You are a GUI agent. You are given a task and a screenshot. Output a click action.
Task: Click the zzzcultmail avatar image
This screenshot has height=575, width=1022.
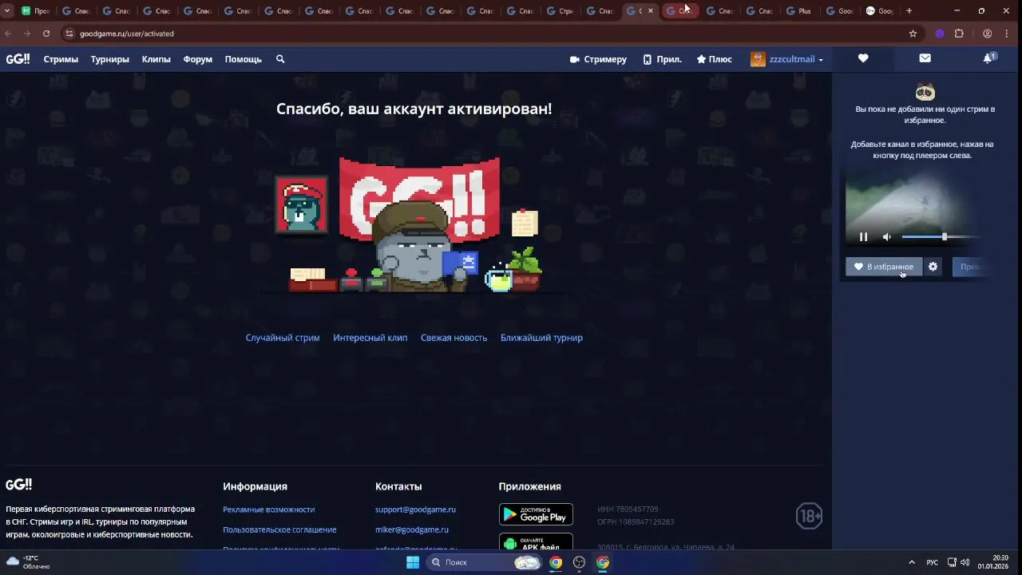point(758,59)
